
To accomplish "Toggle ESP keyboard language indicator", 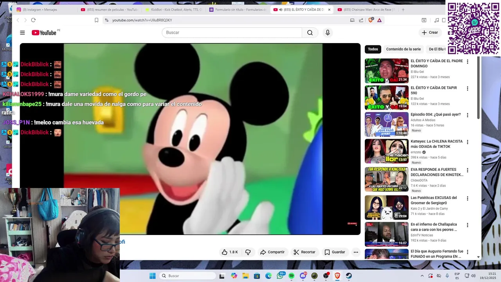I will pyautogui.click(x=457, y=276).
